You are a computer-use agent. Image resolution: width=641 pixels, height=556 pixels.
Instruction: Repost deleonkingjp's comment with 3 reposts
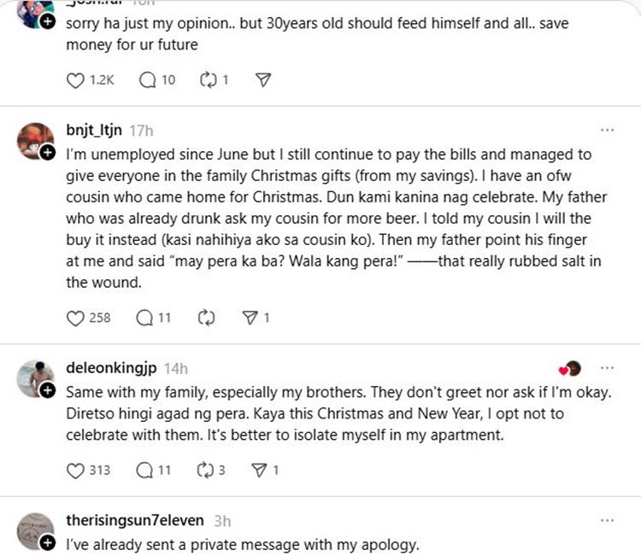click(x=205, y=470)
